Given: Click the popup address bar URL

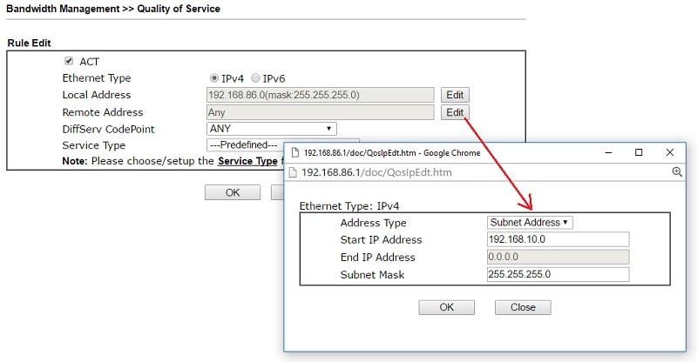Looking at the screenshot, I should (x=376, y=172).
